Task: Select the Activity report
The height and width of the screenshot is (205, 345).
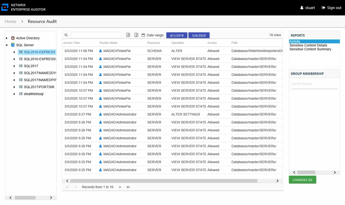Action: 314,41
